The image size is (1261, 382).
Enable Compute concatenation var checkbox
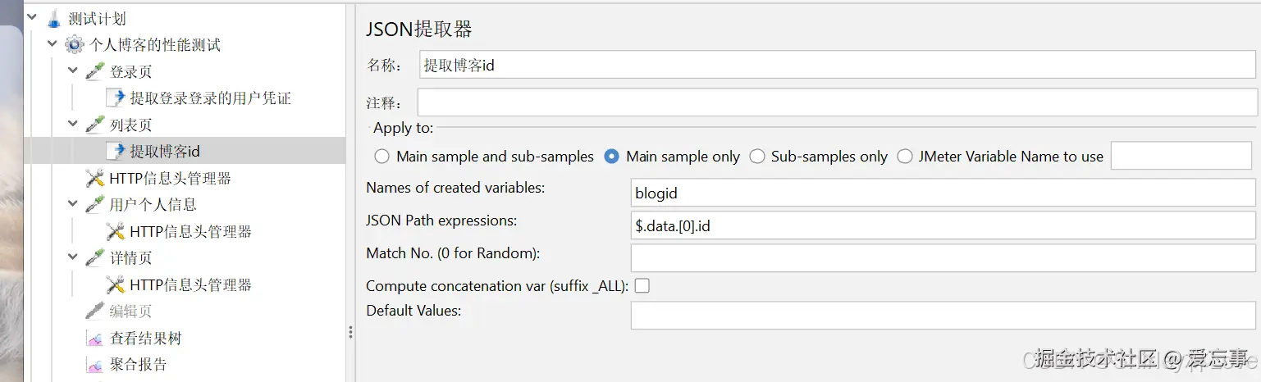(x=642, y=286)
